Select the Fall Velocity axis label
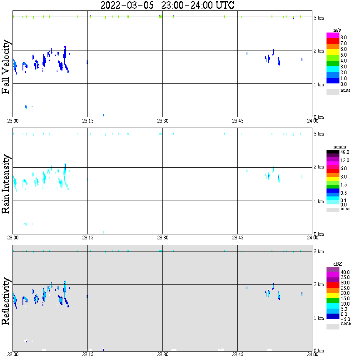354x362 pixels. tap(6, 66)
